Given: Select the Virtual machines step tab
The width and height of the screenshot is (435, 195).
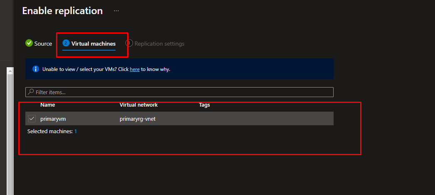Looking at the screenshot, I should tap(89, 44).
